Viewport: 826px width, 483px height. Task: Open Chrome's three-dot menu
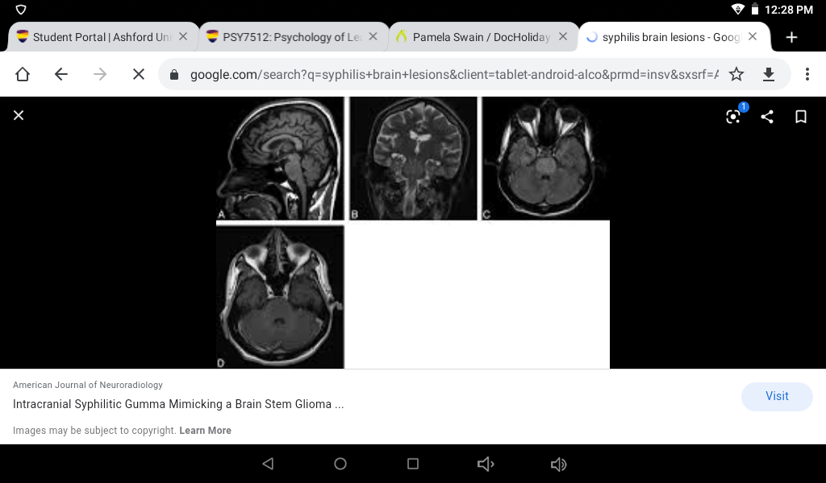click(807, 74)
